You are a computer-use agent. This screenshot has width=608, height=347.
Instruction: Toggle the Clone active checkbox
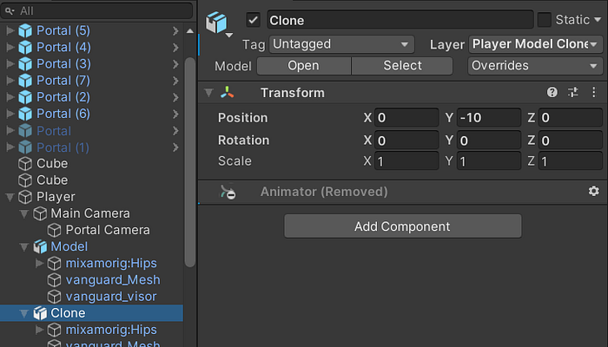point(254,20)
